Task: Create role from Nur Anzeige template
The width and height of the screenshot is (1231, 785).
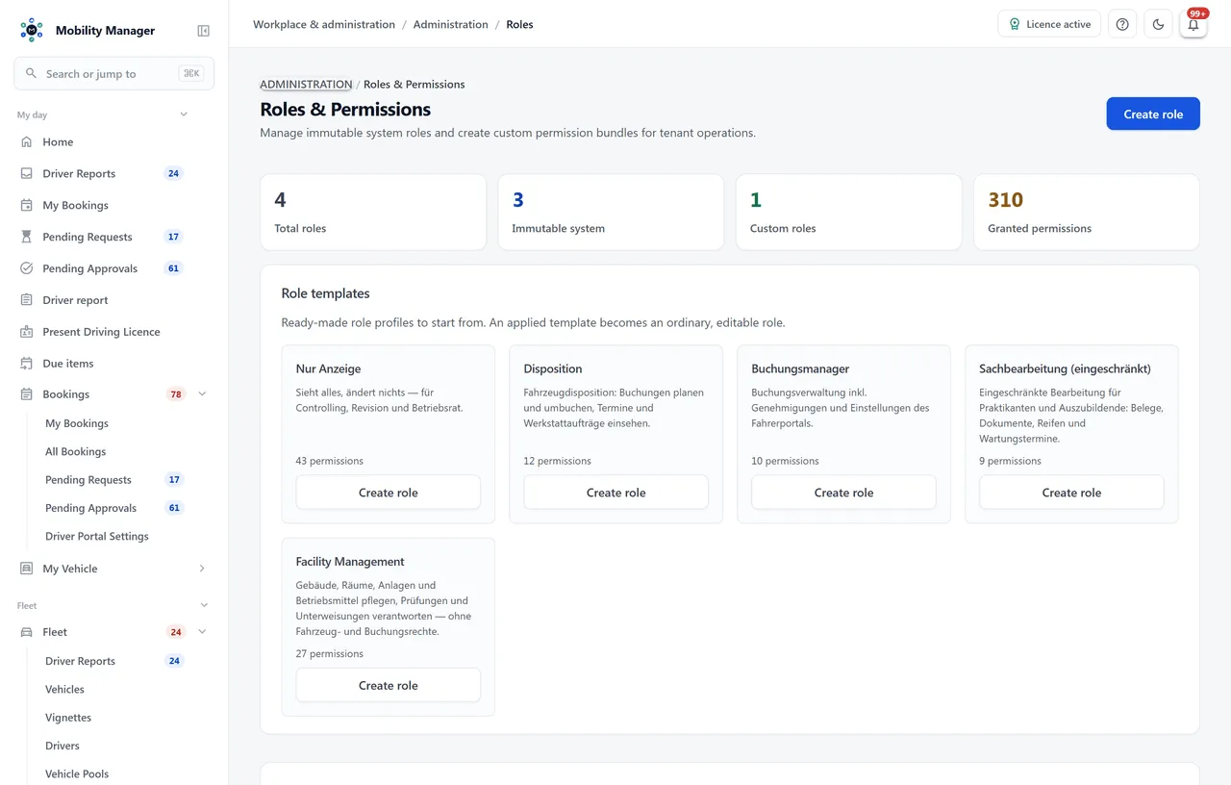Action: click(x=389, y=493)
